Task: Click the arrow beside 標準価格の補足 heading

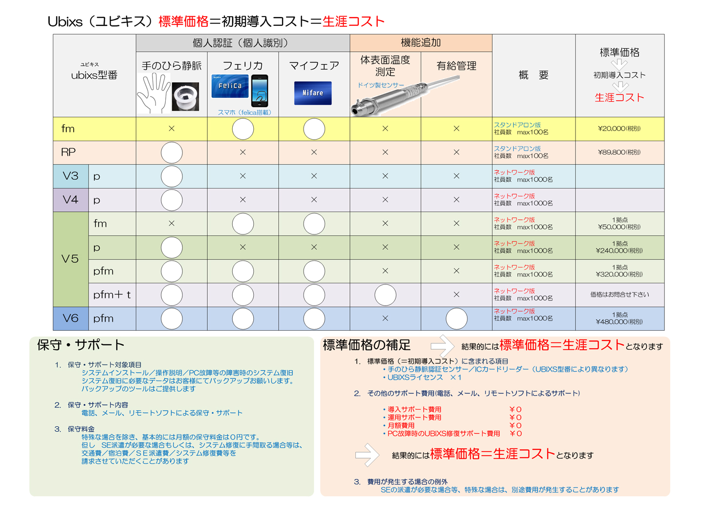Action: tap(442, 346)
